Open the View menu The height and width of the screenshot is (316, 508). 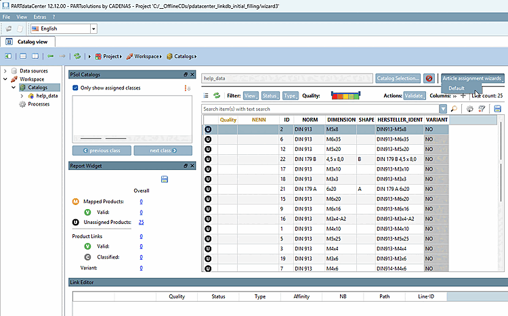coord(22,17)
